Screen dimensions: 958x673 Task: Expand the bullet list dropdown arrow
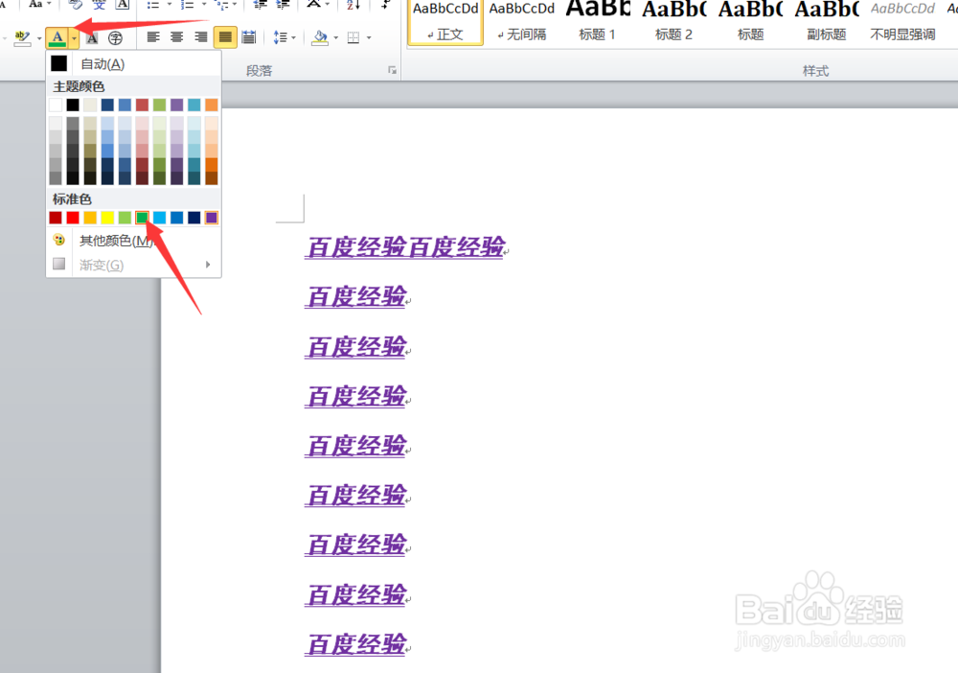(170, 5)
